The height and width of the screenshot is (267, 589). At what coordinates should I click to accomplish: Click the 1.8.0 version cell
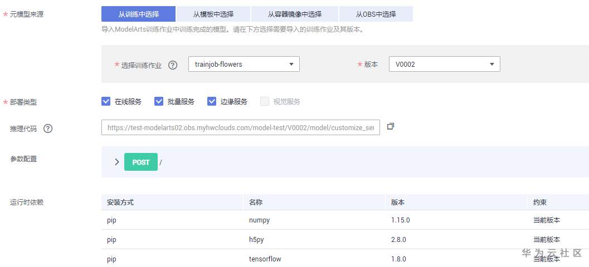click(x=398, y=259)
